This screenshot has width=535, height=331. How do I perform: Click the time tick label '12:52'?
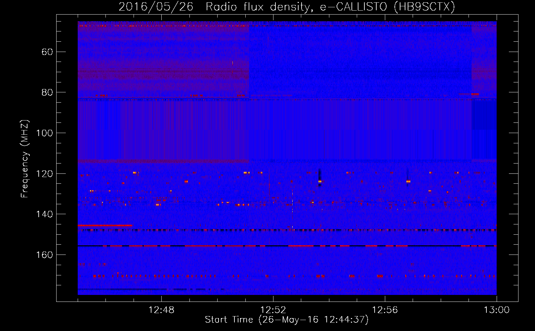point(273,310)
